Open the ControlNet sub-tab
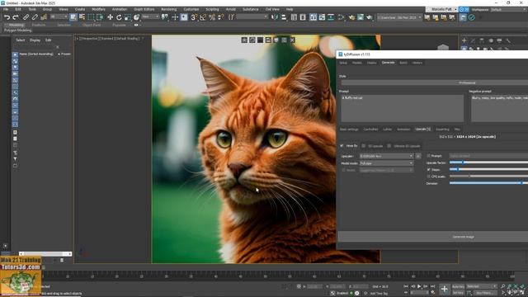The image size is (528, 297). 370,130
